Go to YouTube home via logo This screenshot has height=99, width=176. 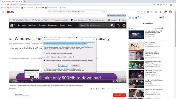pos(10,12)
